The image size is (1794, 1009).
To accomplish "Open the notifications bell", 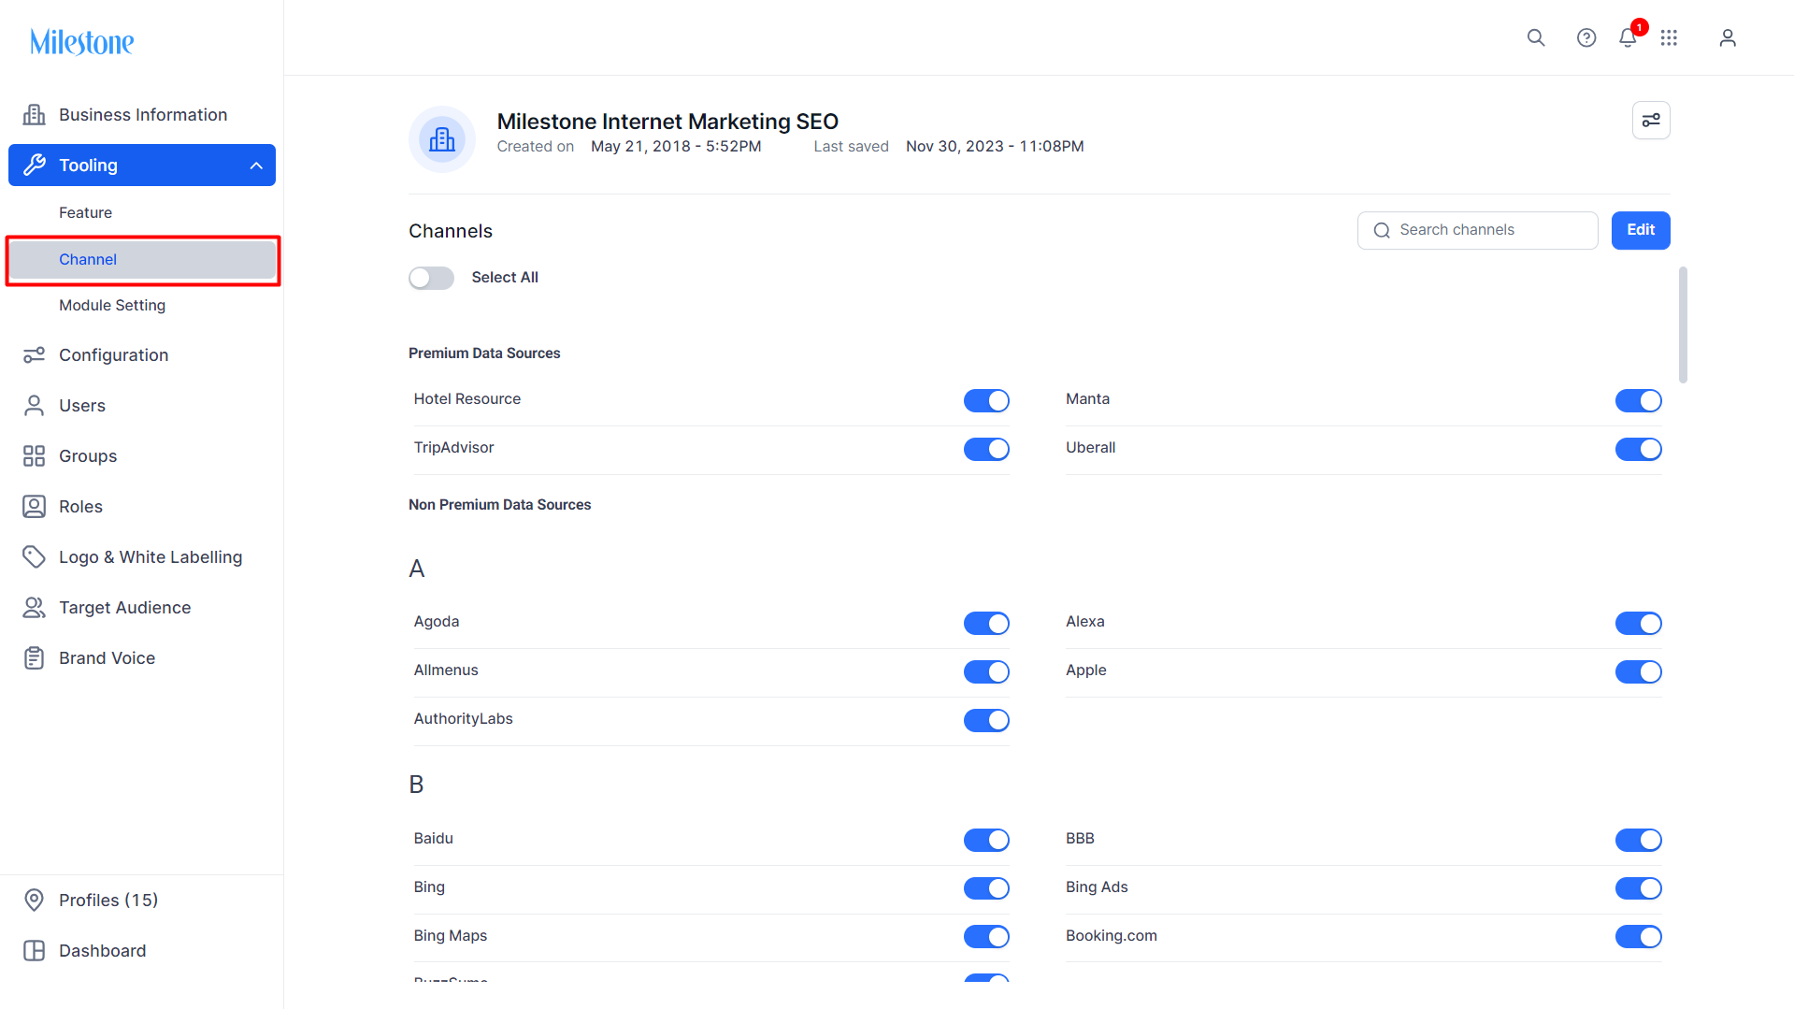I will (x=1628, y=37).
